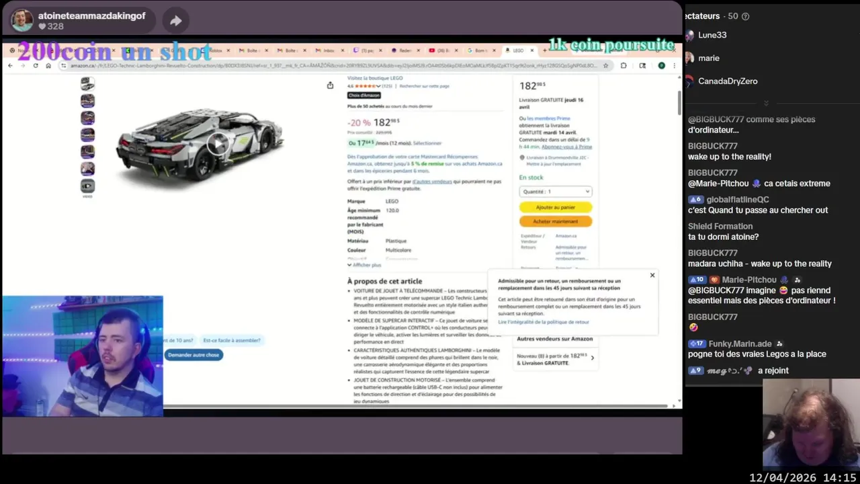
Task: Click Ajouter au panier
Action: [x=556, y=207]
